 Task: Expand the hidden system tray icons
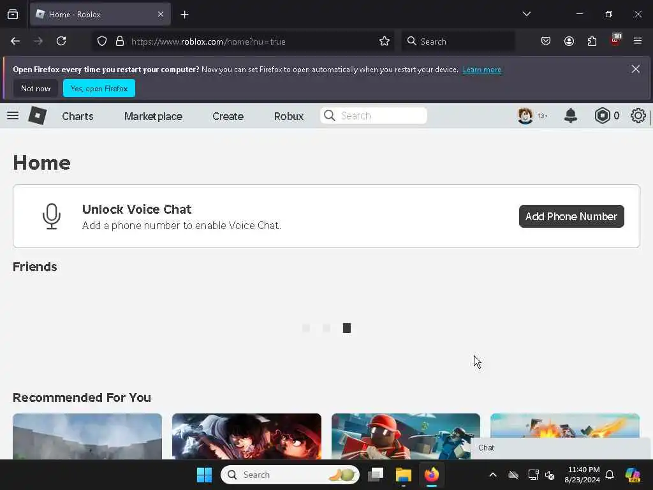[x=493, y=475]
